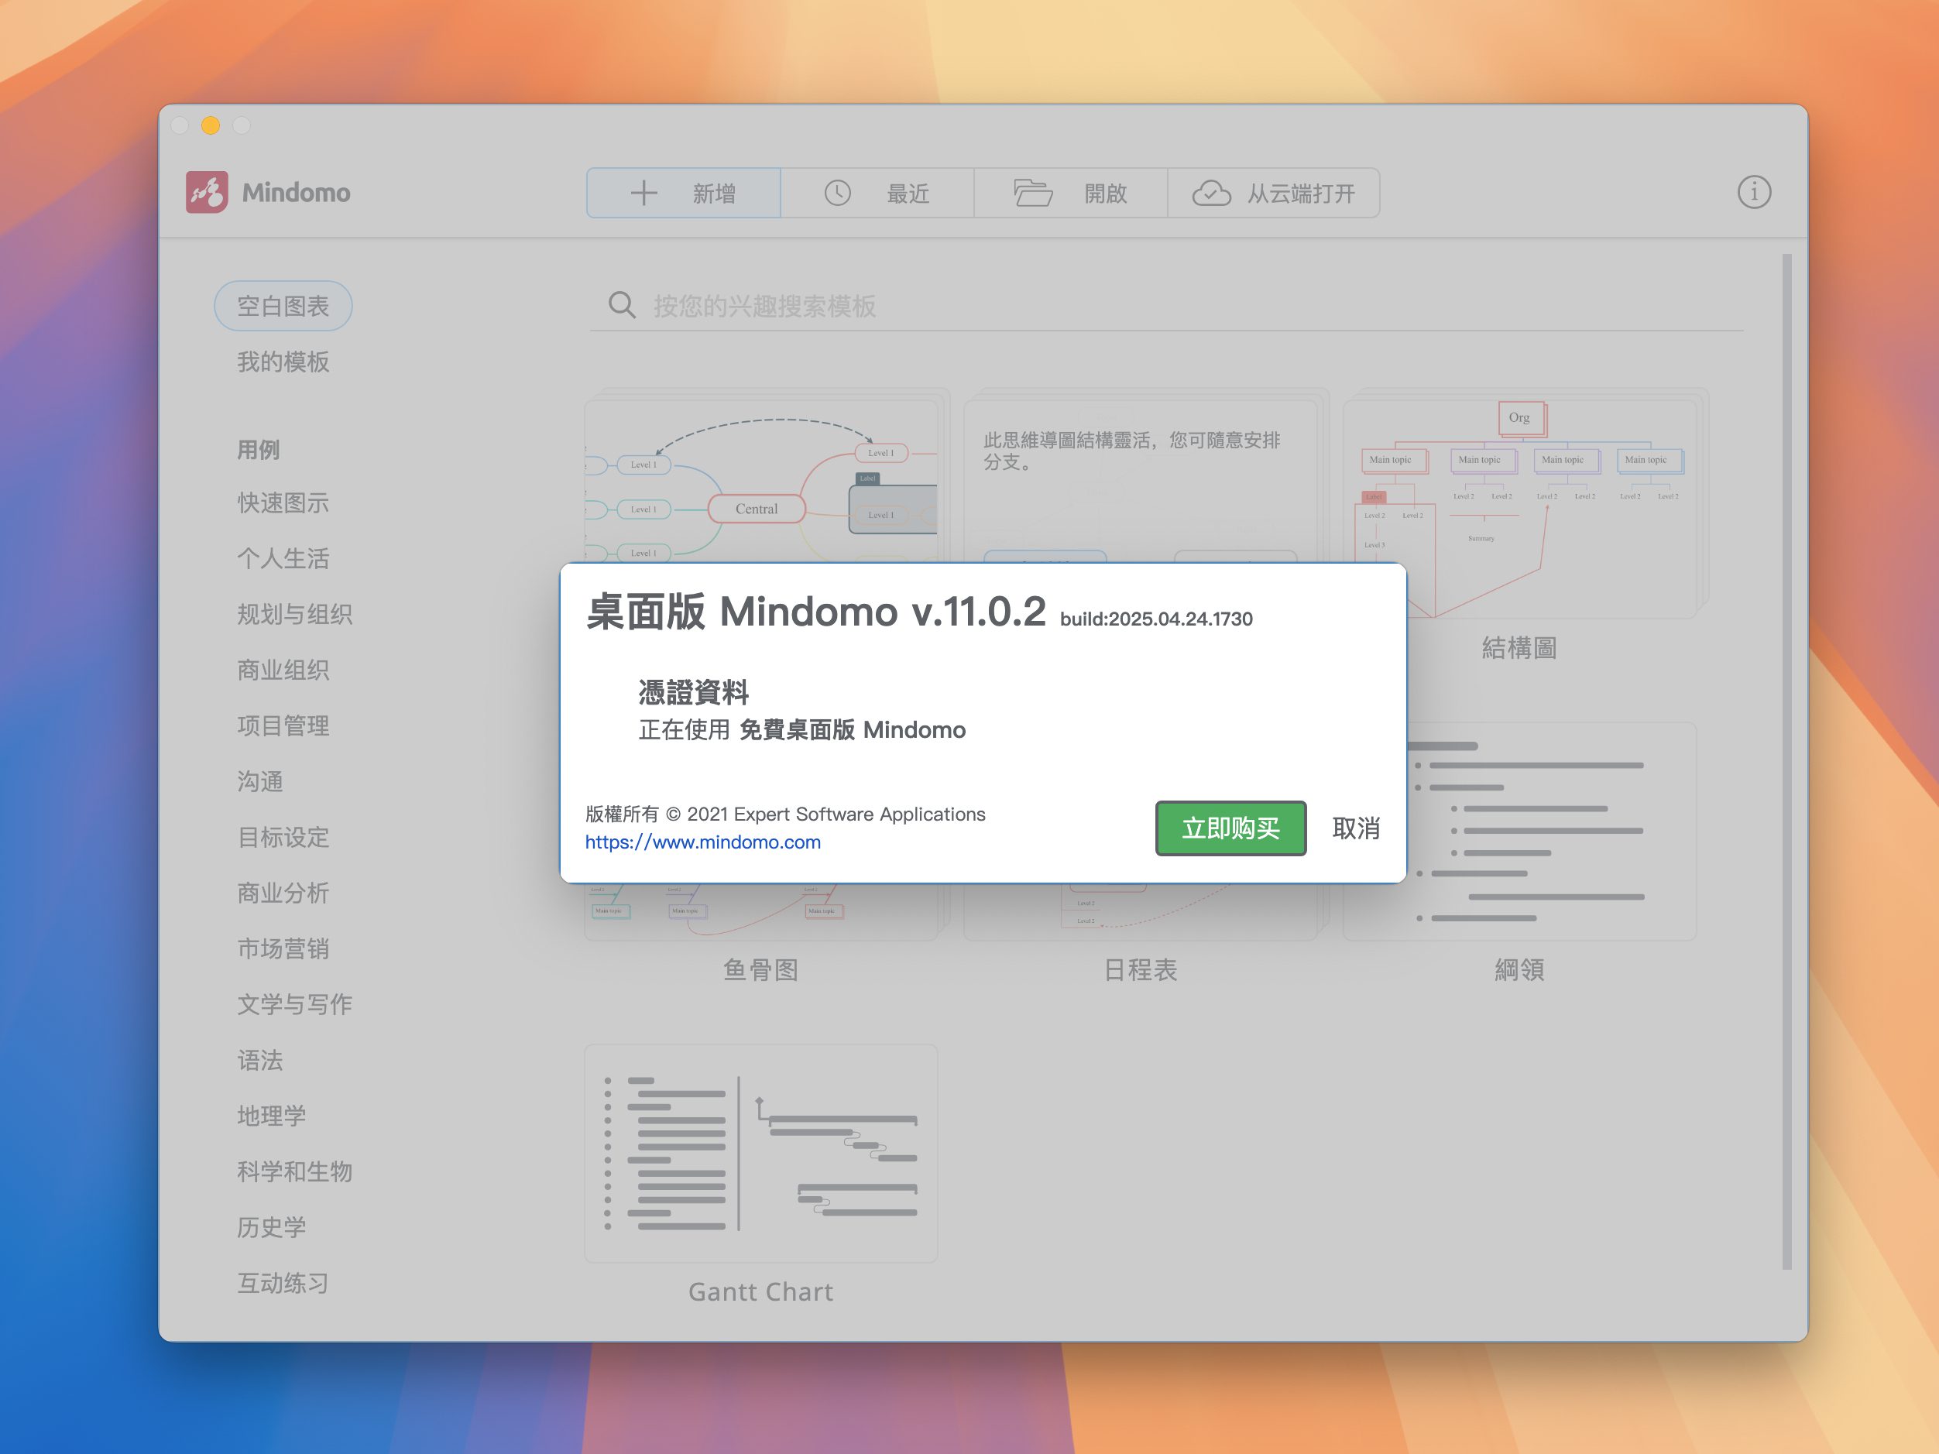
Task: Click the cloud icon 从云端打开
Action: coord(1211,193)
